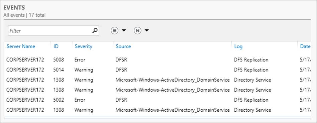This screenshot has width=317, height=123.
Task: Click Error severity in the 5002 row
Action: click(80, 100)
